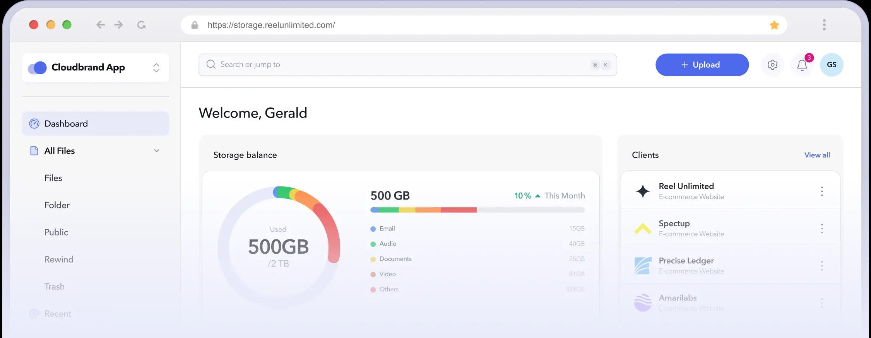Screen dimensions: 871x338
Task: Go to Dashboard in sidebar
Action: coord(96,123)
